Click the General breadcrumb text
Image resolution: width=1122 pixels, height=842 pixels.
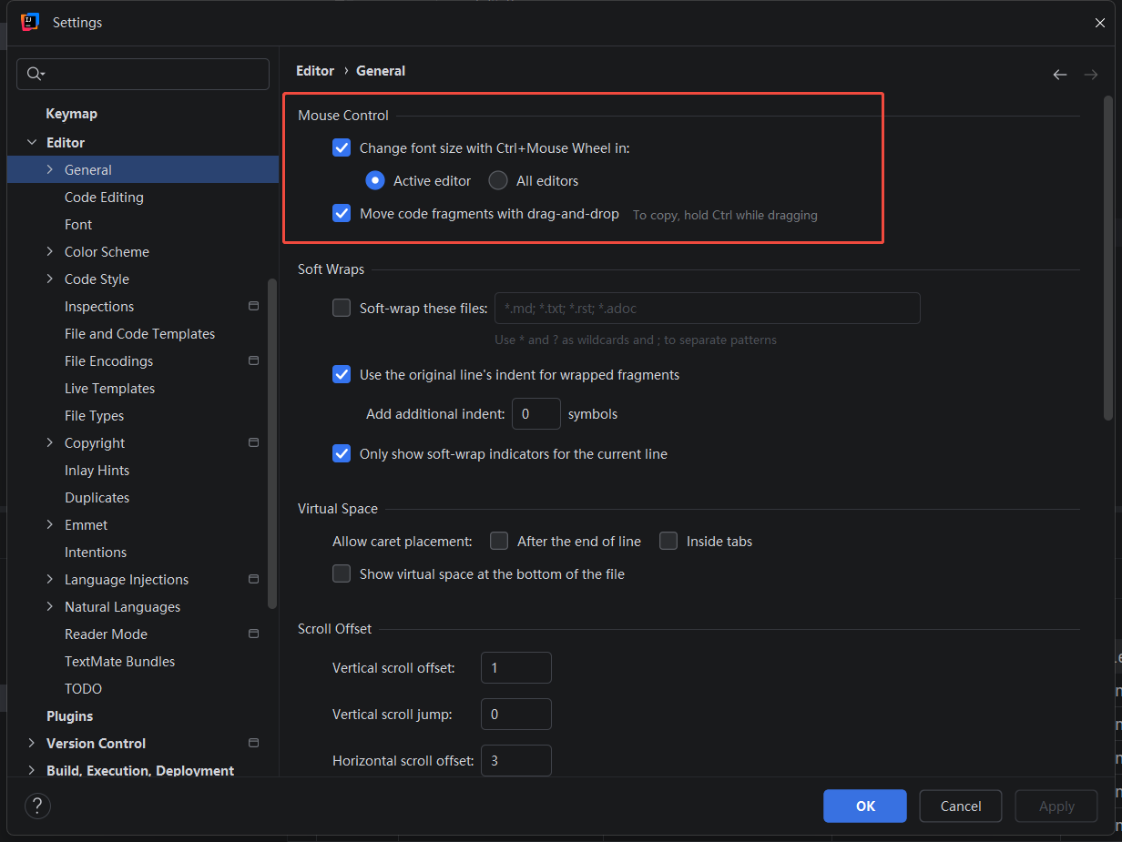coord(381,71)
